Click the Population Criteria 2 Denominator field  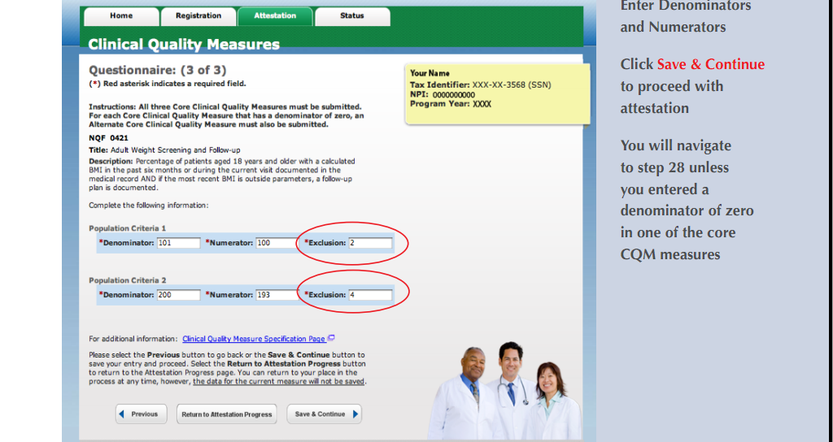coord(178,295)
